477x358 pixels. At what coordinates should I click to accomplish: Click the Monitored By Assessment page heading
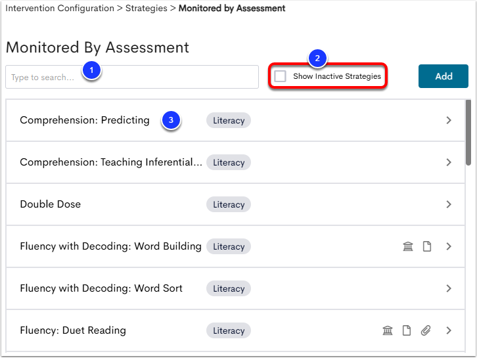(97, 48)
